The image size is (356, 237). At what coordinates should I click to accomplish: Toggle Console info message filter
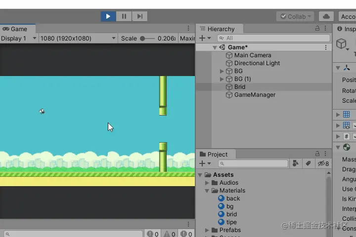pos(153,234)
